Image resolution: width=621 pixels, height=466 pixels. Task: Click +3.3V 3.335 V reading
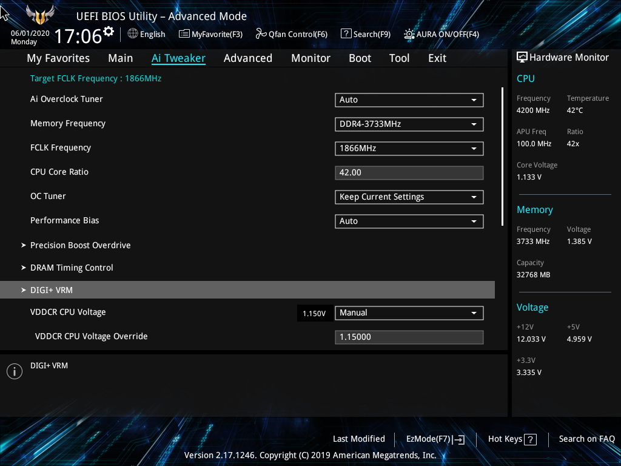click(529, 373)
